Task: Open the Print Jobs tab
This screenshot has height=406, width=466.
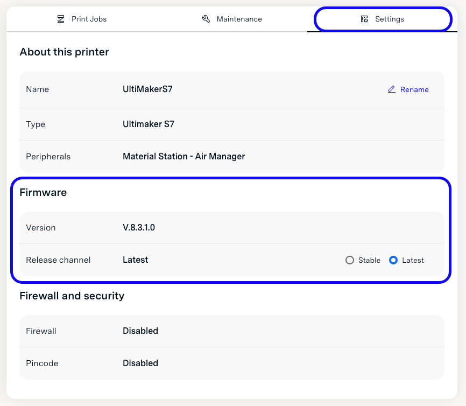Action: [82, 19]
